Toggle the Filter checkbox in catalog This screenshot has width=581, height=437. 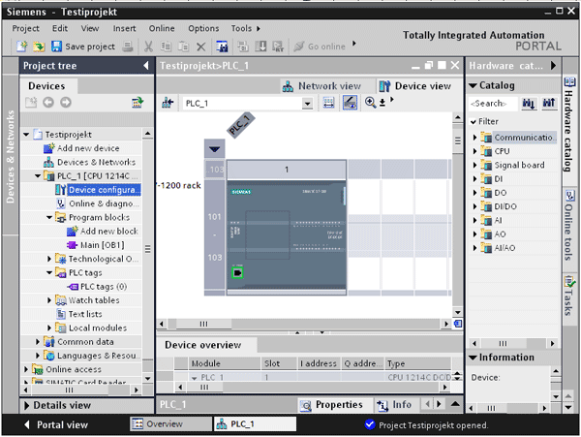point(474,122)
